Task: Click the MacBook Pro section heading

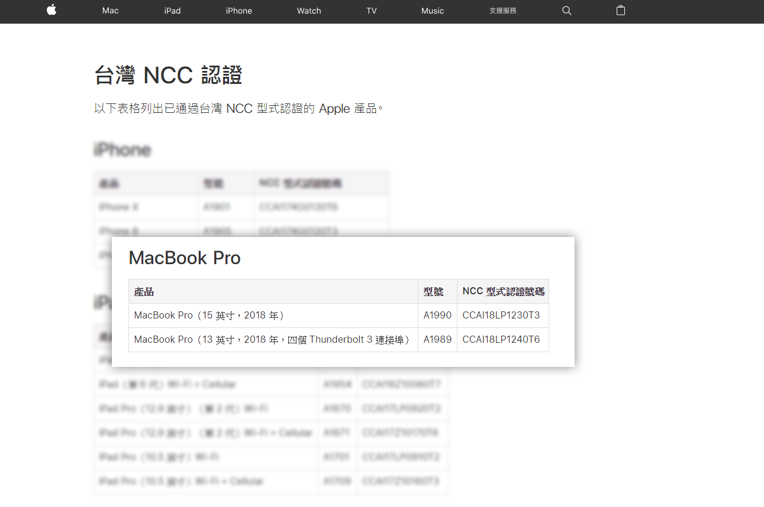Action: tap(185, 258)
